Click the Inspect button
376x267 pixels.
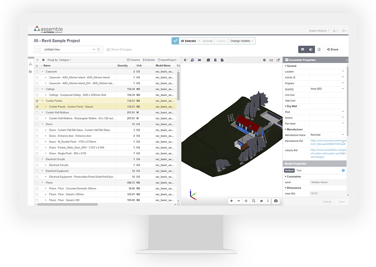[221, 41]
